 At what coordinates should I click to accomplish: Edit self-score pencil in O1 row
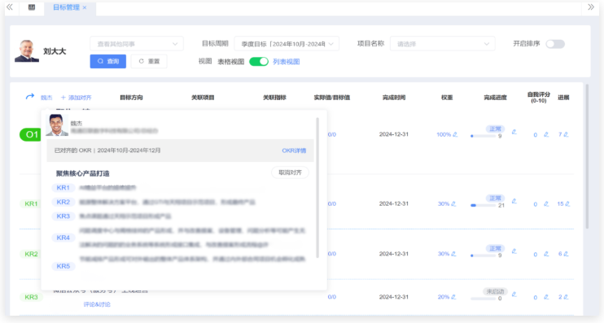(x=546, y=134)
